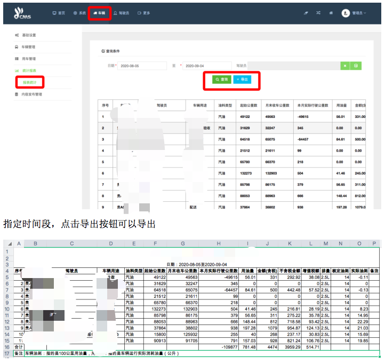Open 内容发布管理 in the sidebar
The width and height of the screenshot is (385, 364).
click(31, 94)
